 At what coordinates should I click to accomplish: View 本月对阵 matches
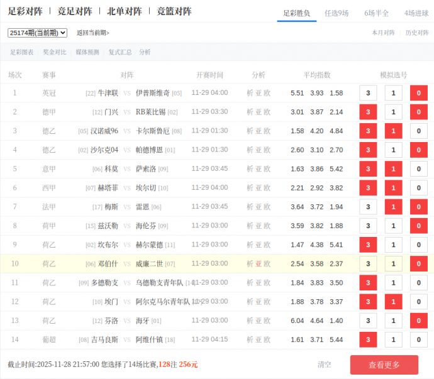pyautogui.click(x=383, y=33)
